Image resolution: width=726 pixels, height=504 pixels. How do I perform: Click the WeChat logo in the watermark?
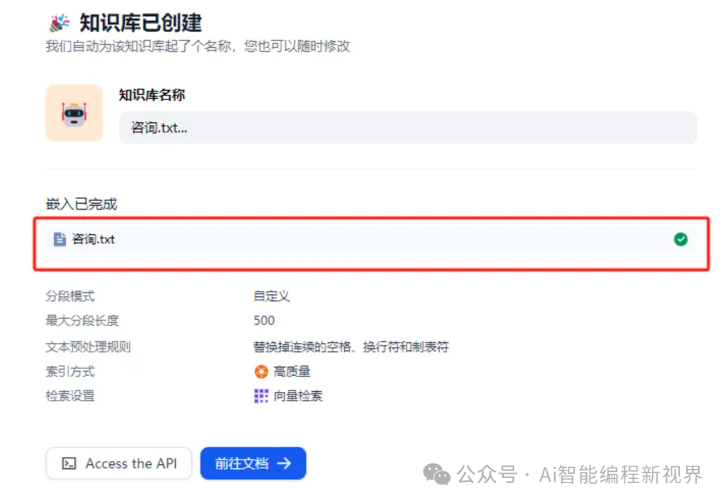coord(436,474)
